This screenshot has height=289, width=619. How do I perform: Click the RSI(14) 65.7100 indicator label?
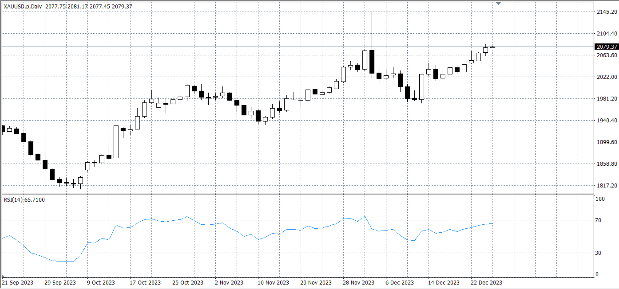(x=24, y=200)
